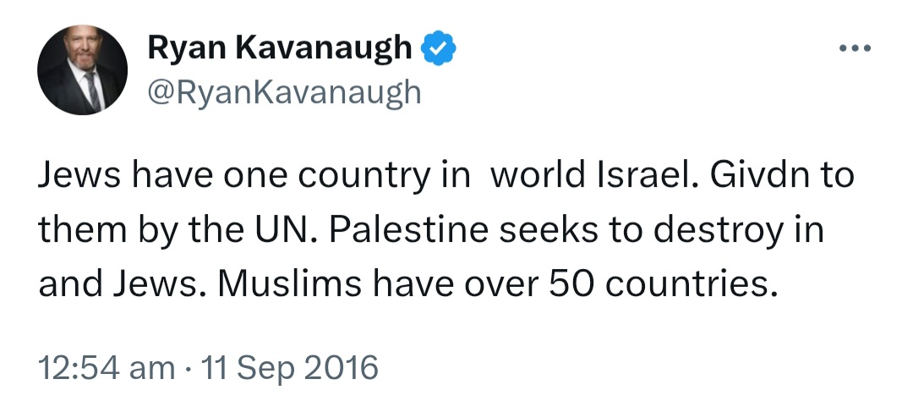Click the word countries ending the tweet
Screen dimensions: 913x412
coord(692,283)
